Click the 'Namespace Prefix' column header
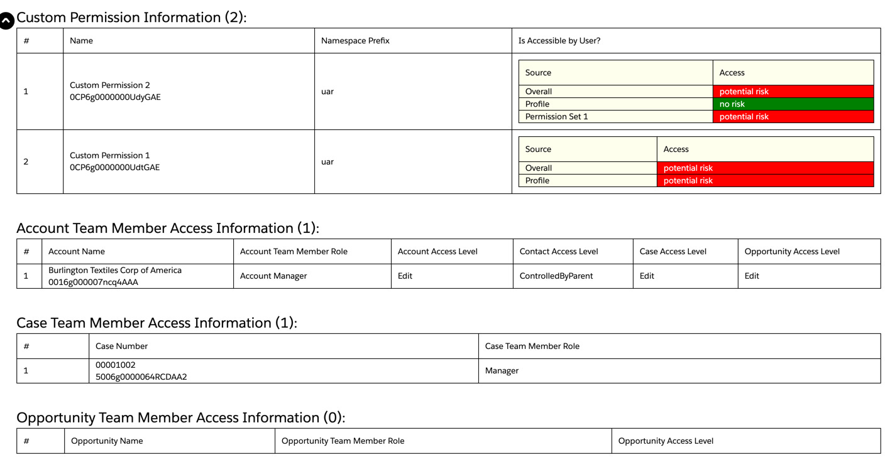Image resolution: width=890 pixels, height=457 pixels. click(354, 40)
